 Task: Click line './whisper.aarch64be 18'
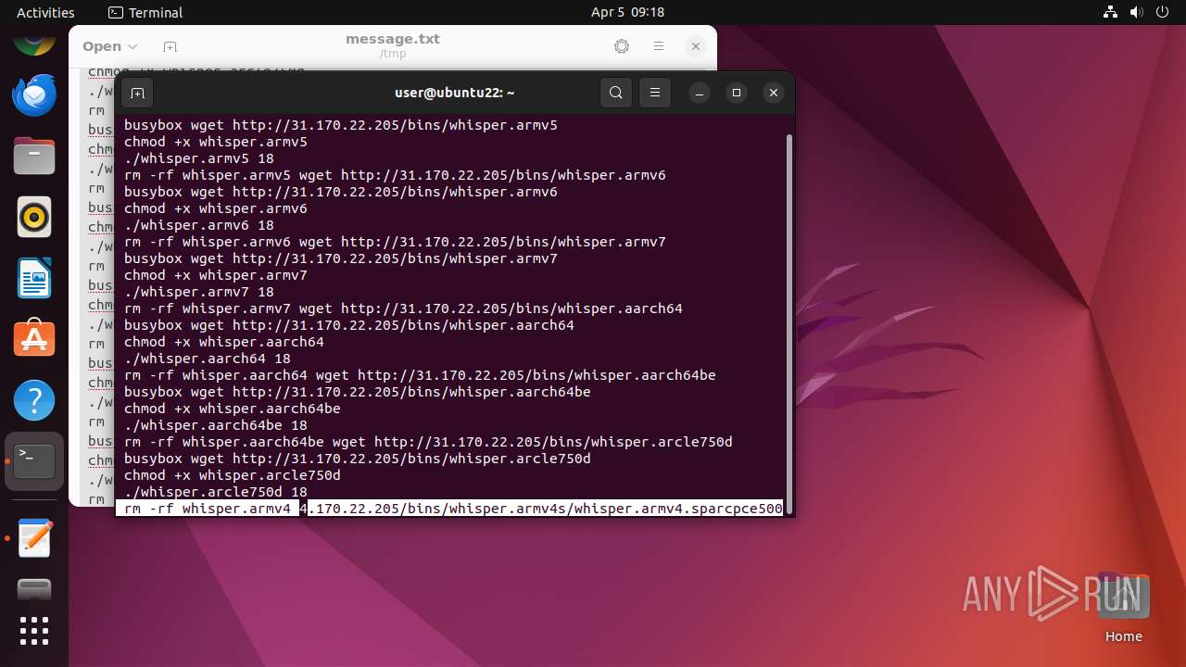(x=216, y=425)
